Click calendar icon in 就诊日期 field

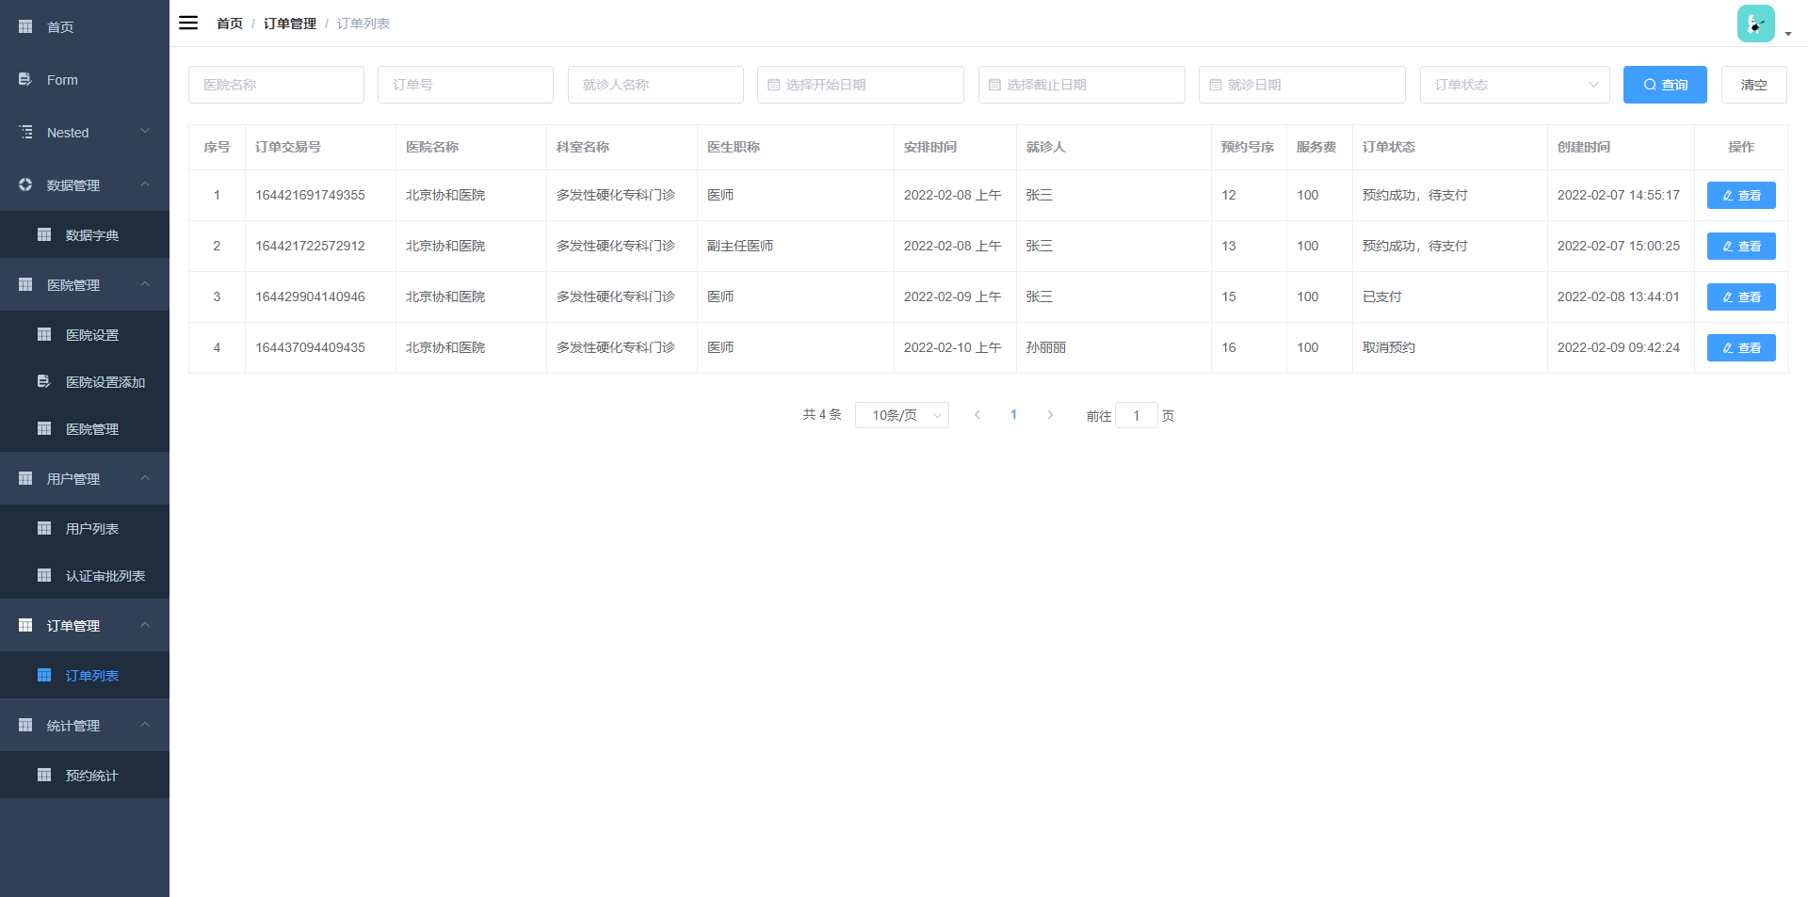tap(1215, 85)
